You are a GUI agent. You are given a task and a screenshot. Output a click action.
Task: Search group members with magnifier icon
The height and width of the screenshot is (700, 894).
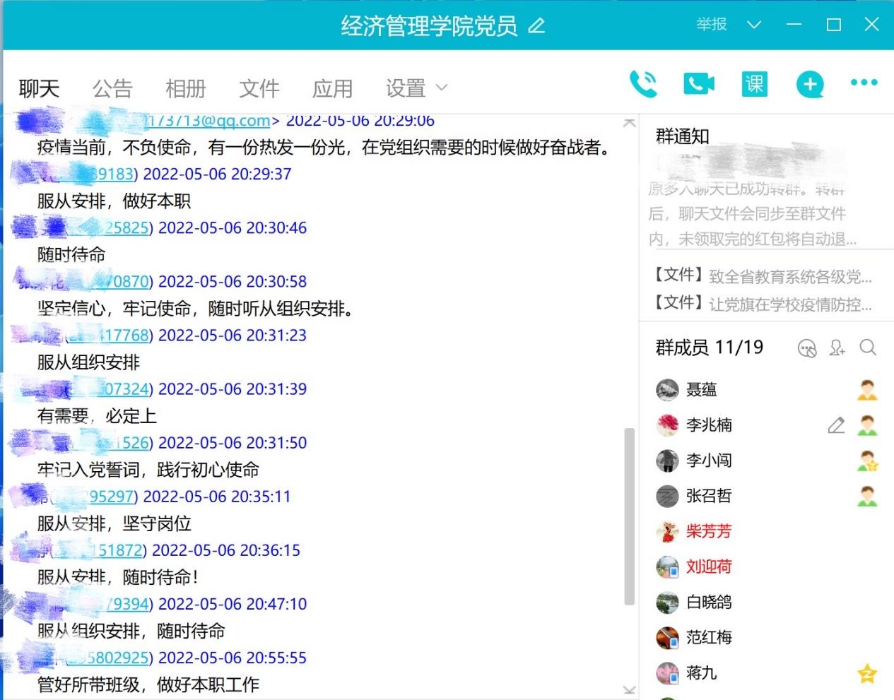click(x=868, y=348)
